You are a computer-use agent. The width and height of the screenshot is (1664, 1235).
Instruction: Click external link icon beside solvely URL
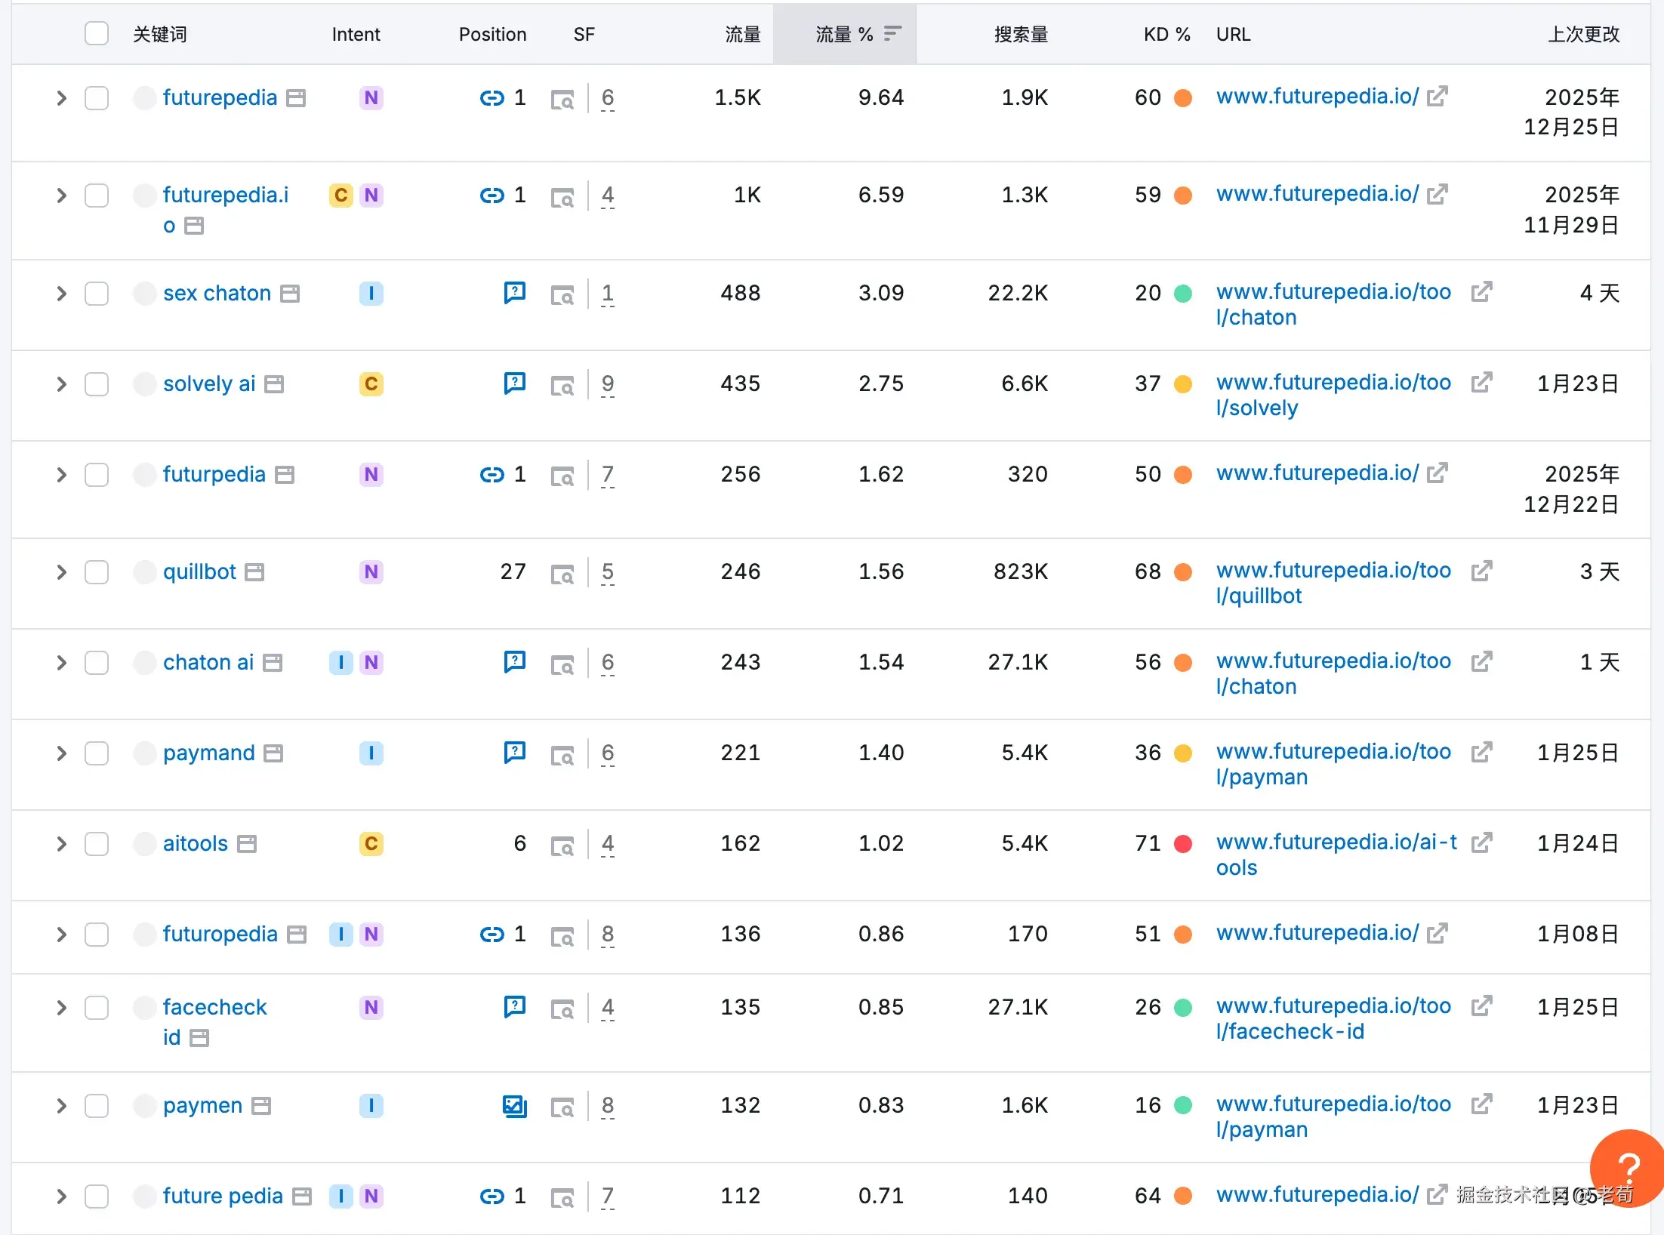tap(1481, 383)
